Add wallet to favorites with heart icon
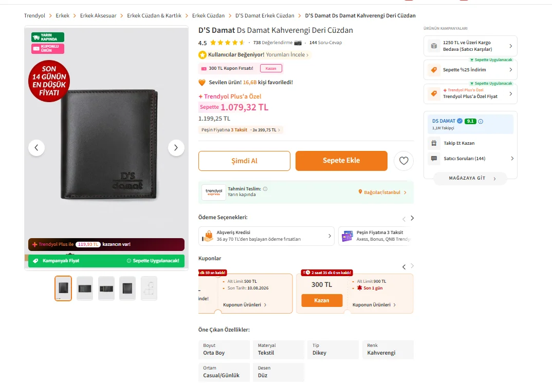Image resolution: width=552 pixels, height=388 pixels. coord(403,161)
